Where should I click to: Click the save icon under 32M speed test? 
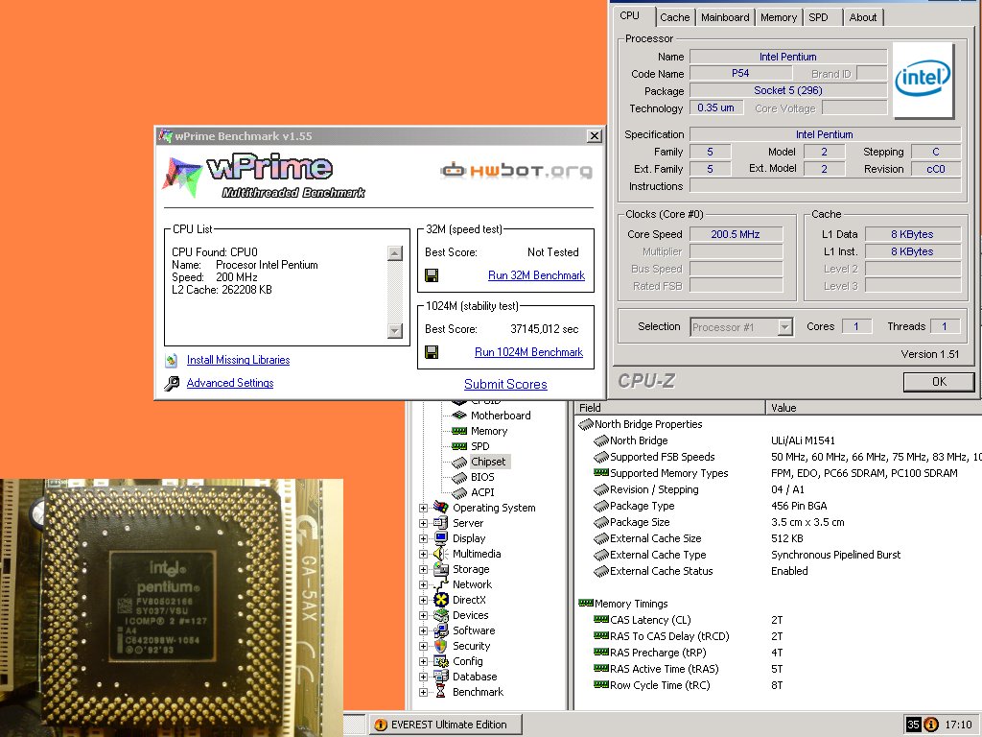click(x=432, y=275)
